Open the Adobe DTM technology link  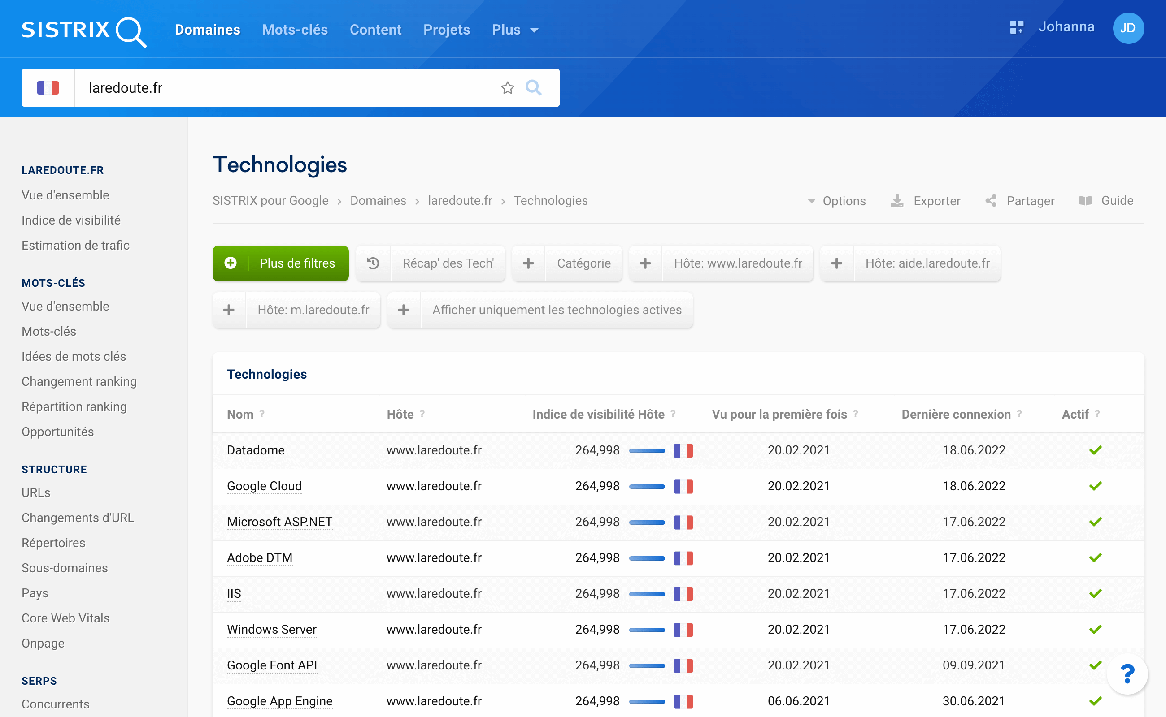(x=260, y=557)
